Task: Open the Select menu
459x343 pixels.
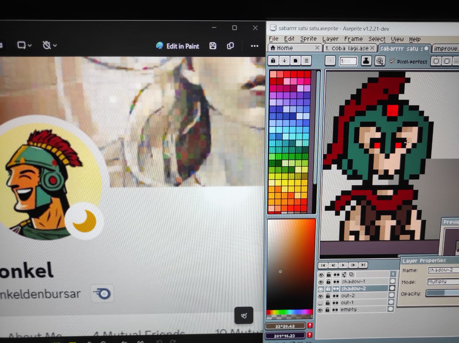Action: coord(377,39)
